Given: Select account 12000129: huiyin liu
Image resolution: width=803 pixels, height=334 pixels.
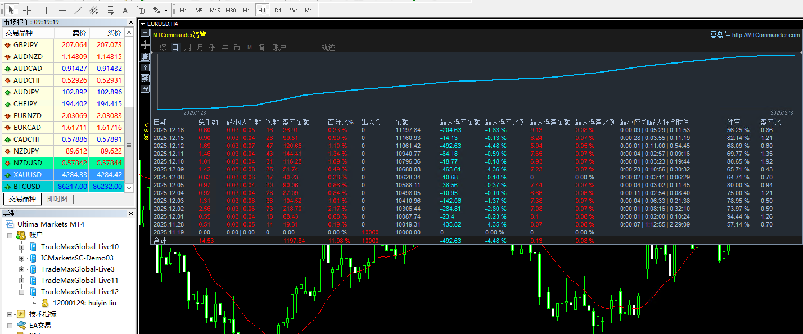Looking at the screenshot, I should [84, 303].
